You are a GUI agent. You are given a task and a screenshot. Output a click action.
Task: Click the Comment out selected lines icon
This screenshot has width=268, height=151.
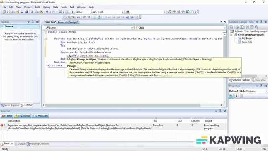coord(95,17)
